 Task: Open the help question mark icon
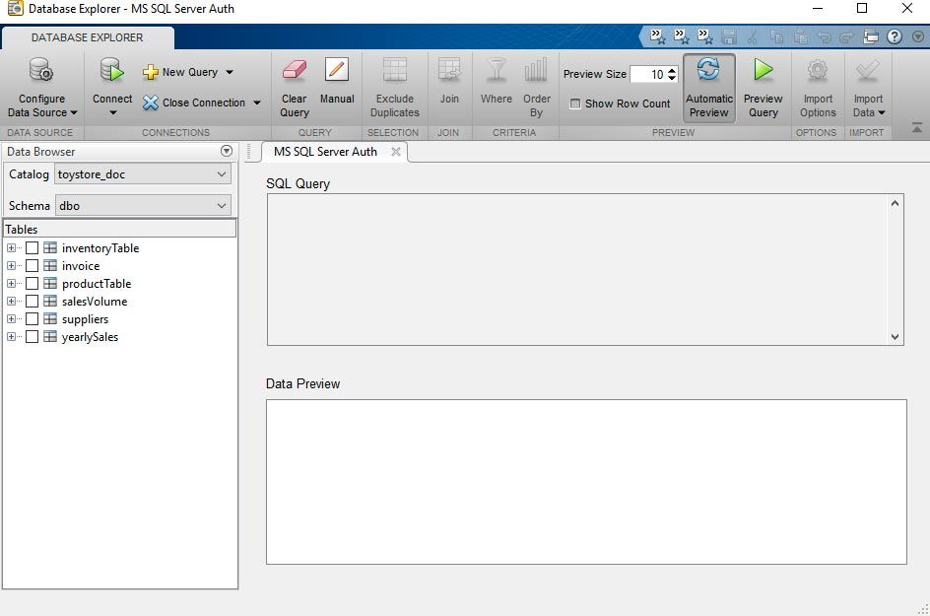coord(895,36)
